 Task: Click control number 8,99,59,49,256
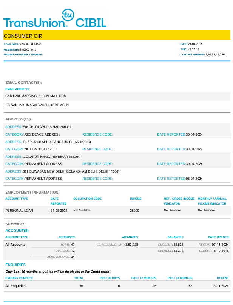pos(215,54)
